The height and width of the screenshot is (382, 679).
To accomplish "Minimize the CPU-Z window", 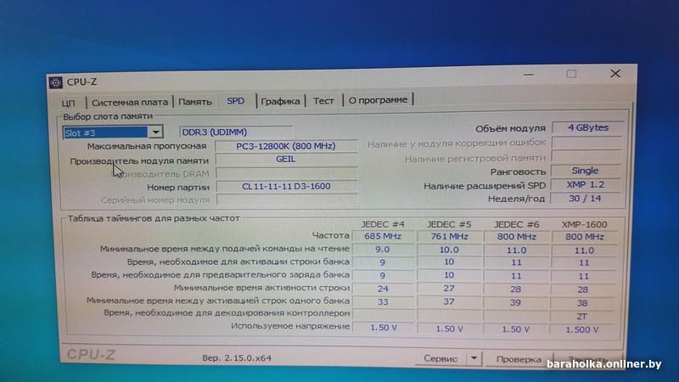I will coord(528,75).
